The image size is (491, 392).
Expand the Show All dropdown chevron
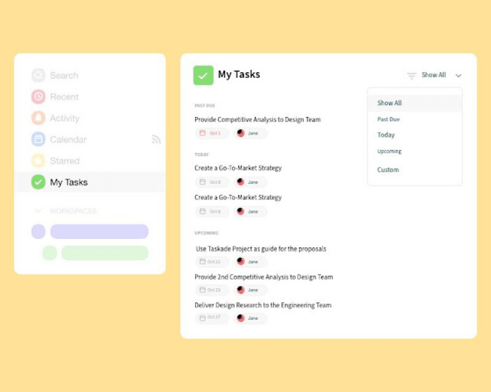pyautogui.click(x=458, y=75)
